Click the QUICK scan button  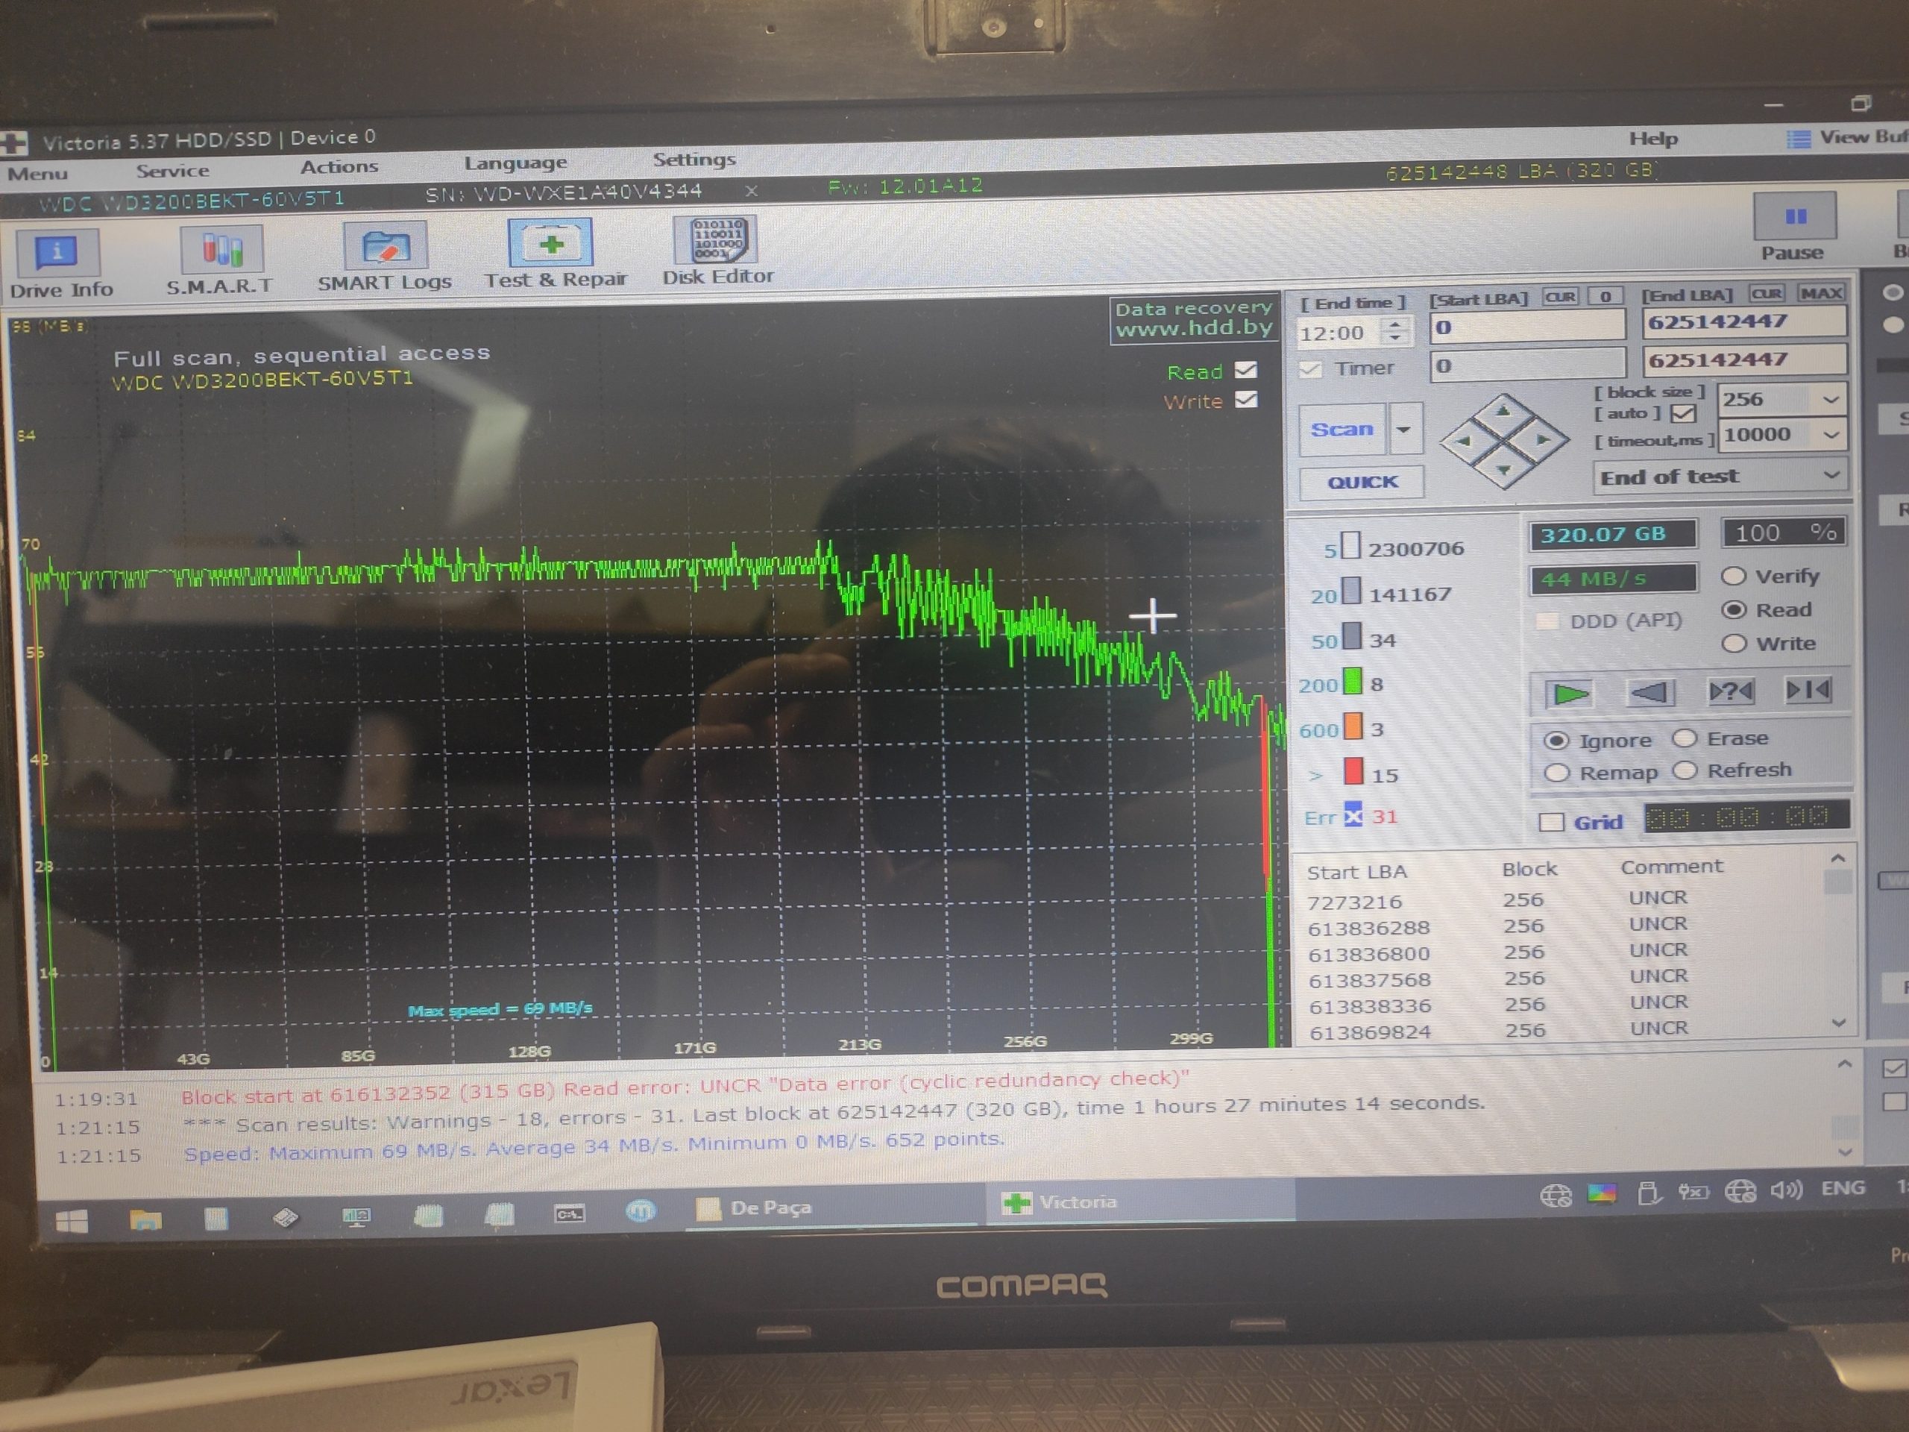(x=1361, y=482)
